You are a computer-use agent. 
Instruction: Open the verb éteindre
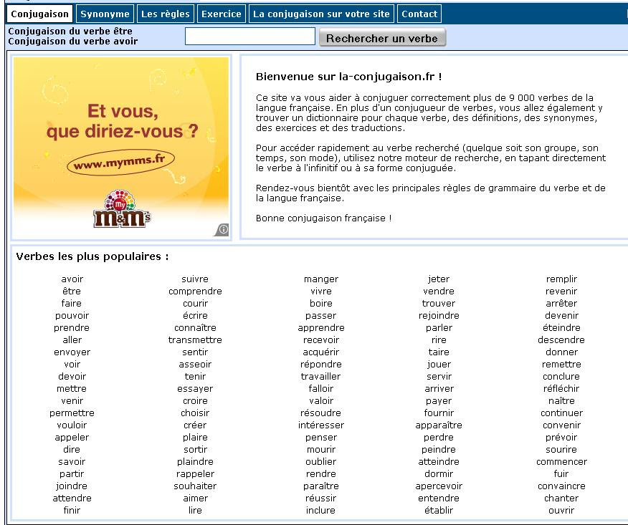pos(561,328)
